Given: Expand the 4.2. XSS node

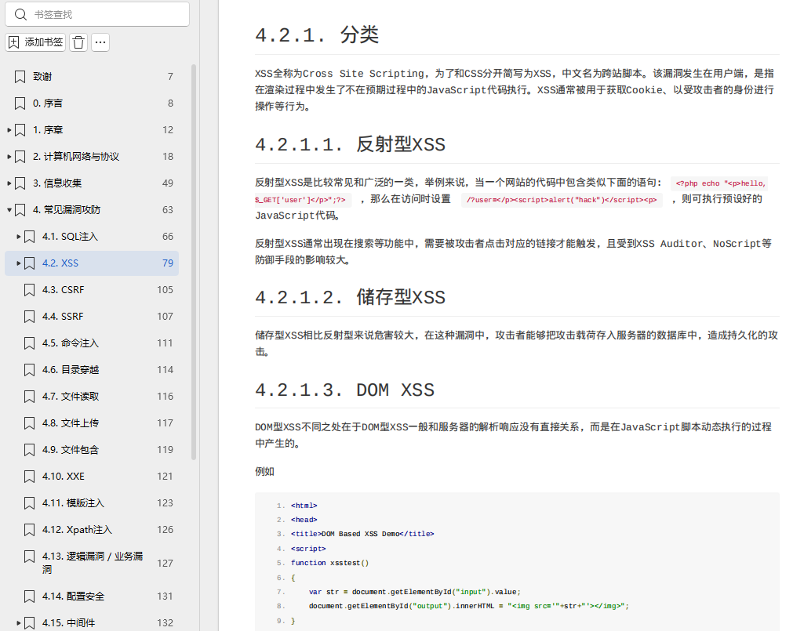Looking at the screenshot, I should coord(19,263).
